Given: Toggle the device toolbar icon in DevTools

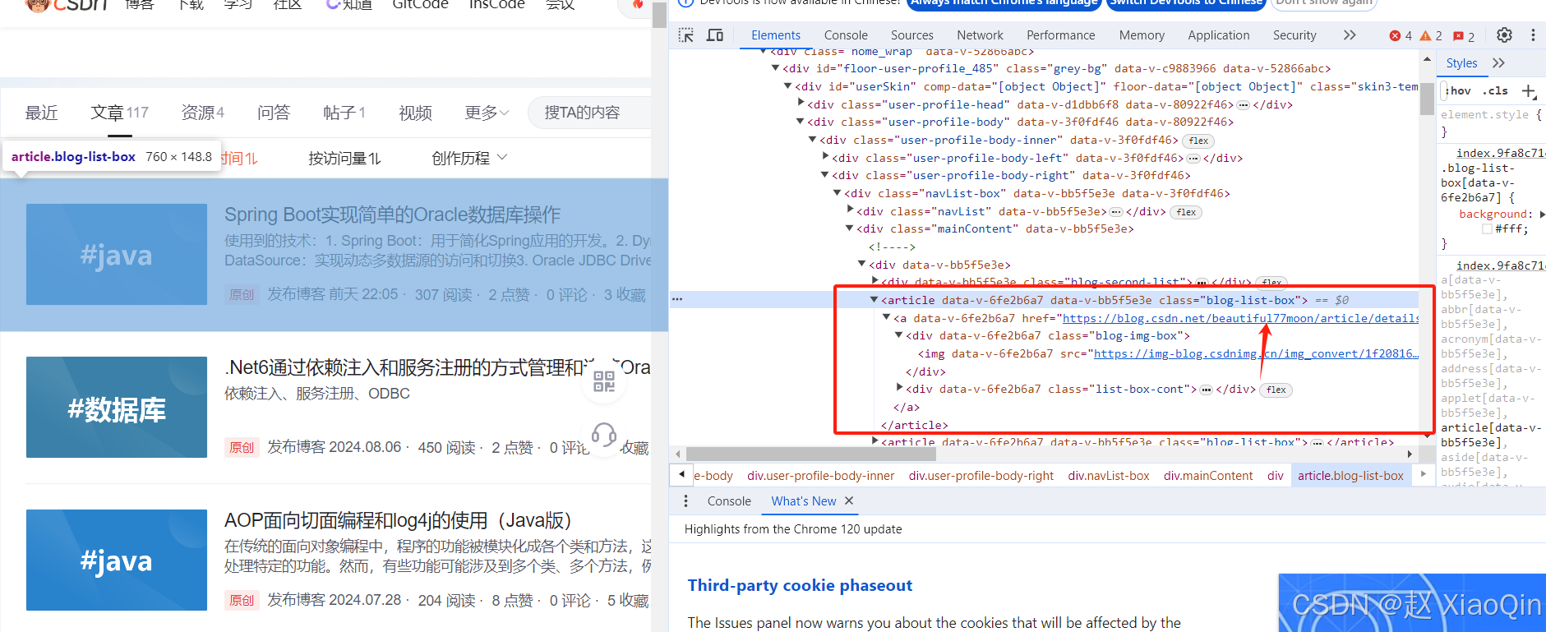Looking at the screenshot, I should 715,35.
